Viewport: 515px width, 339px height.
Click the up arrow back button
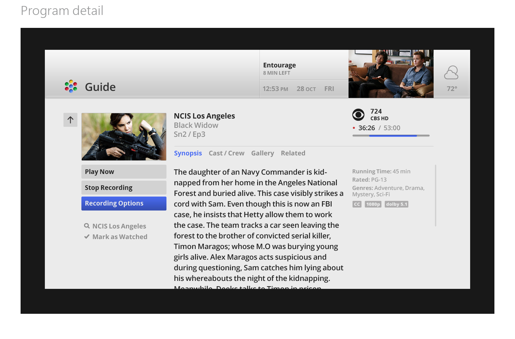(70, 120)
